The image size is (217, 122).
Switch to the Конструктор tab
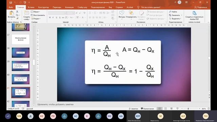tap(43, 7)
